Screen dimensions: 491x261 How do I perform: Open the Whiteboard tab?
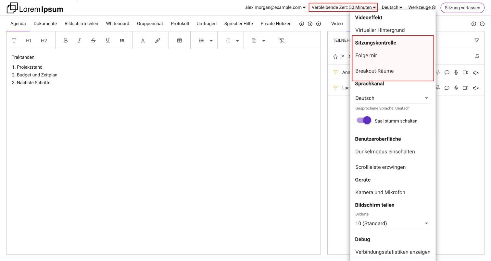coord(118,24)
